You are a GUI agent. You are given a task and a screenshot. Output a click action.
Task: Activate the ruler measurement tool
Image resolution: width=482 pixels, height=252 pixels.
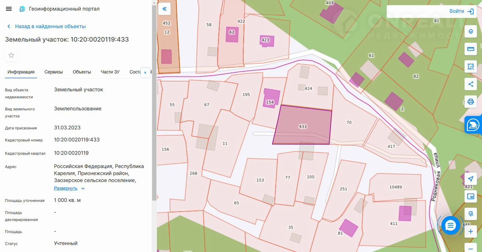(x=470, y=49)
